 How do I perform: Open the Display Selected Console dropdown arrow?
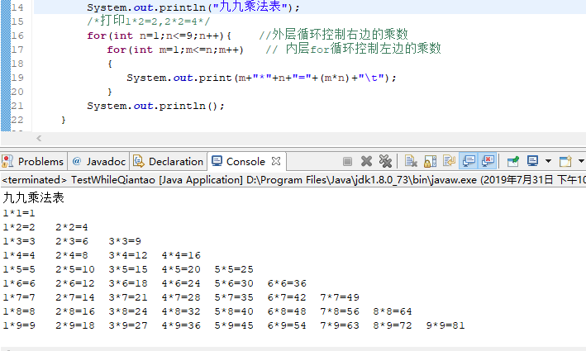pos(548,161)
